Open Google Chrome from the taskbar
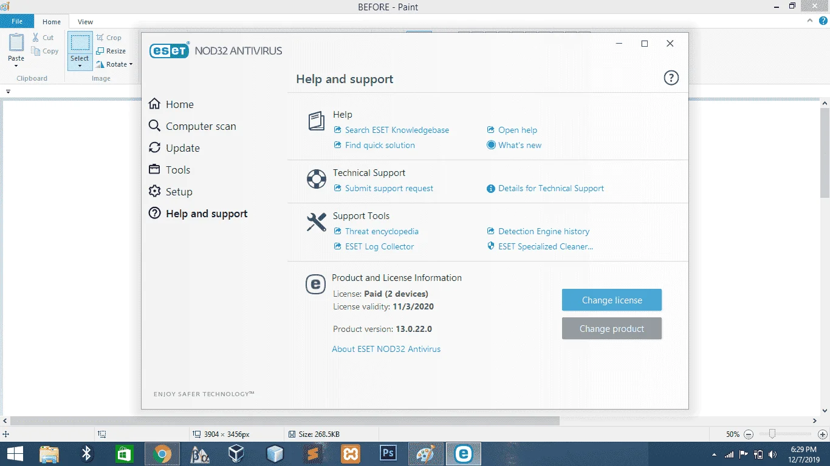Image resolution: width=830 pixels, height=466 pixels. (162, 454)
